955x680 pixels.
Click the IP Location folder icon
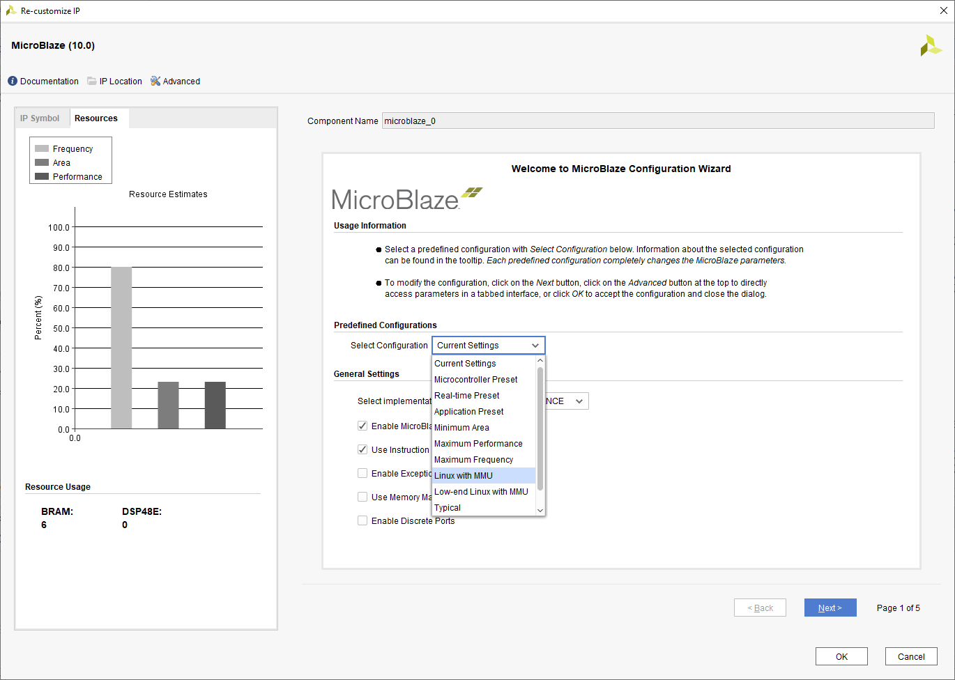coord(92,82)
